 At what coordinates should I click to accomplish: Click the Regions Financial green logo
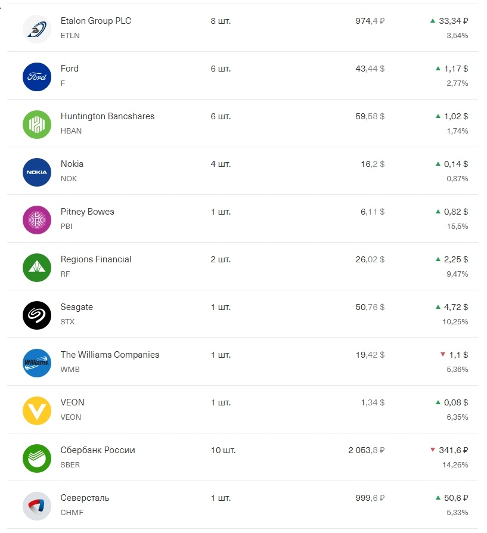click(37, 268)
